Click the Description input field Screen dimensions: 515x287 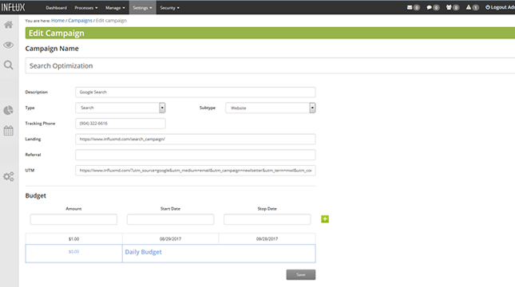(x=196, y=92)
